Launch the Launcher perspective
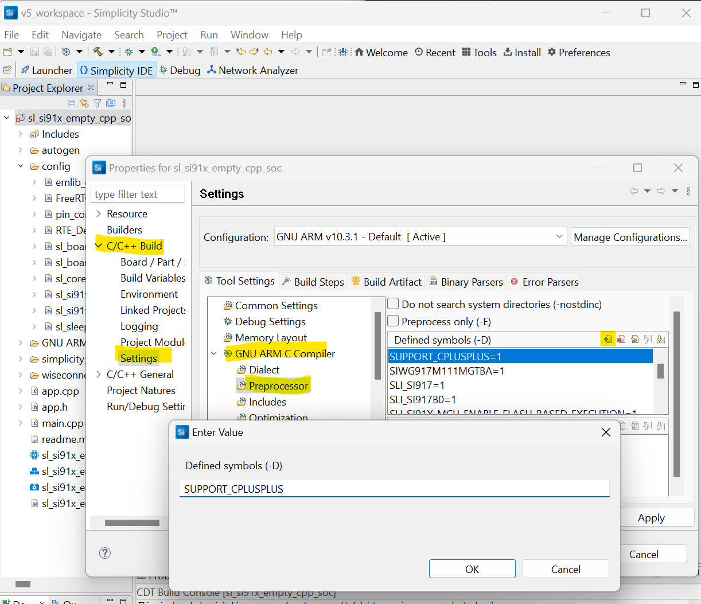 coord(46,70)
